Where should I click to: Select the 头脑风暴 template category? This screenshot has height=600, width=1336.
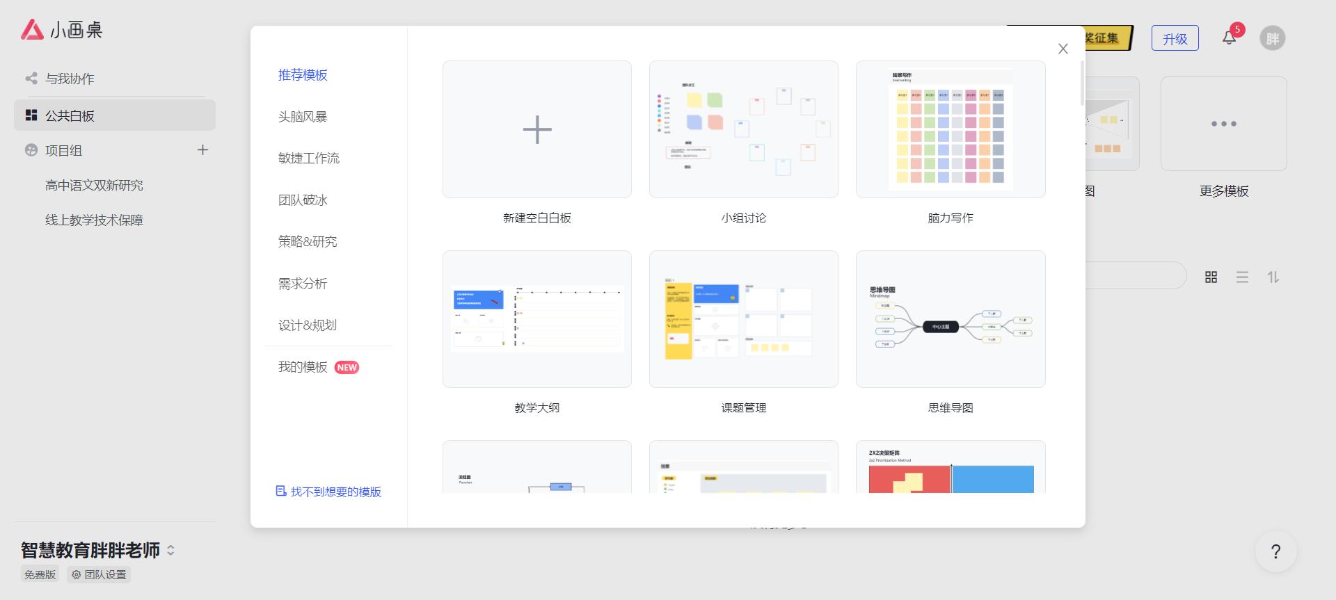303,117
